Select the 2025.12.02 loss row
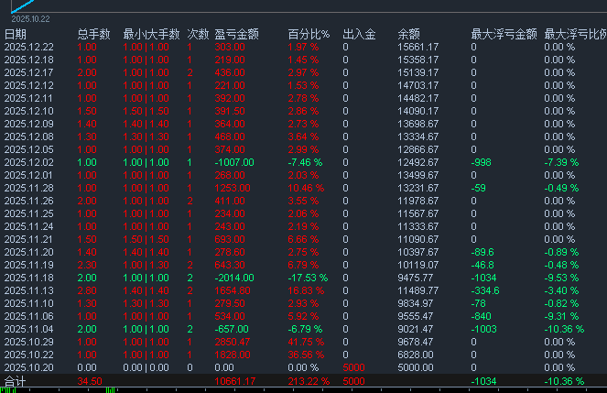The image size is (607, 393). click(x=29, y=162)
